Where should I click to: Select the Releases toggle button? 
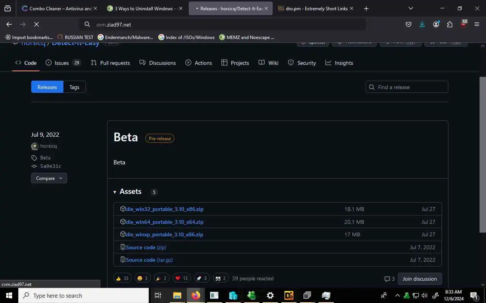pyautogui.click(x=47, y=87)
